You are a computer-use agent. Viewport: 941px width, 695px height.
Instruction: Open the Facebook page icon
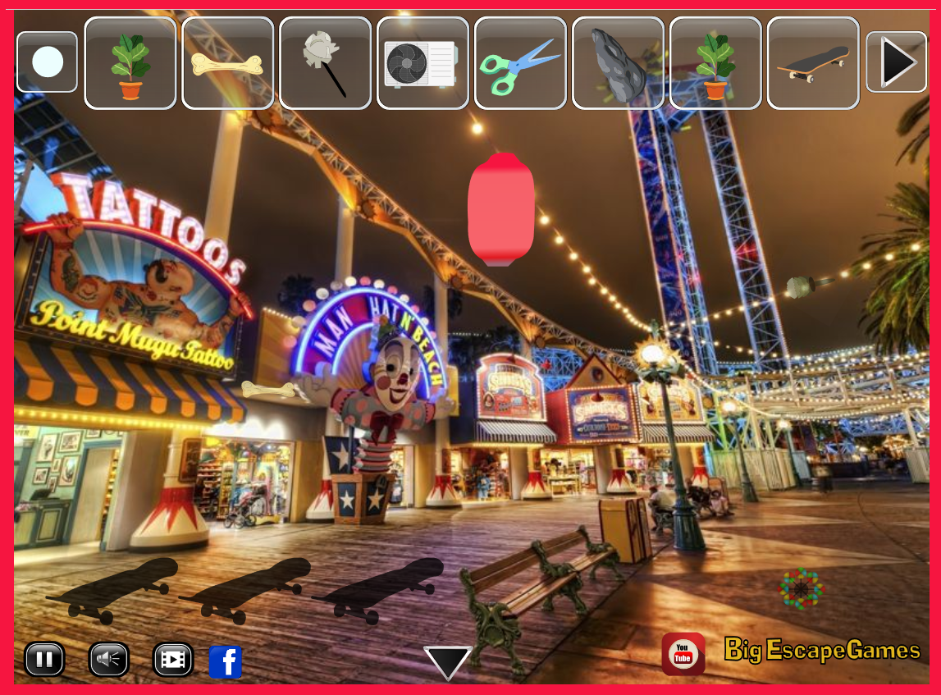tap(226, 662)
